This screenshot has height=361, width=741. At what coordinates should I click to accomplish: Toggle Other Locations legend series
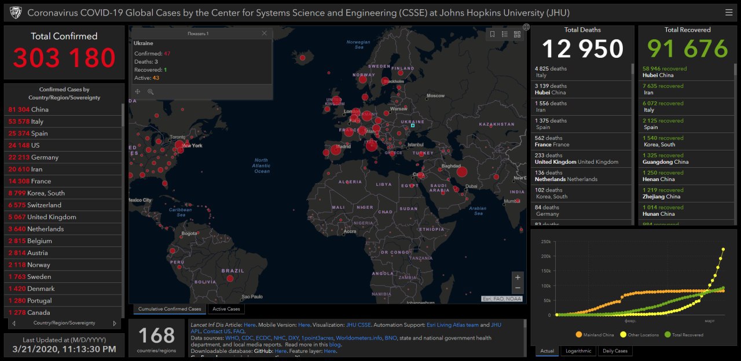click(639, 334)
